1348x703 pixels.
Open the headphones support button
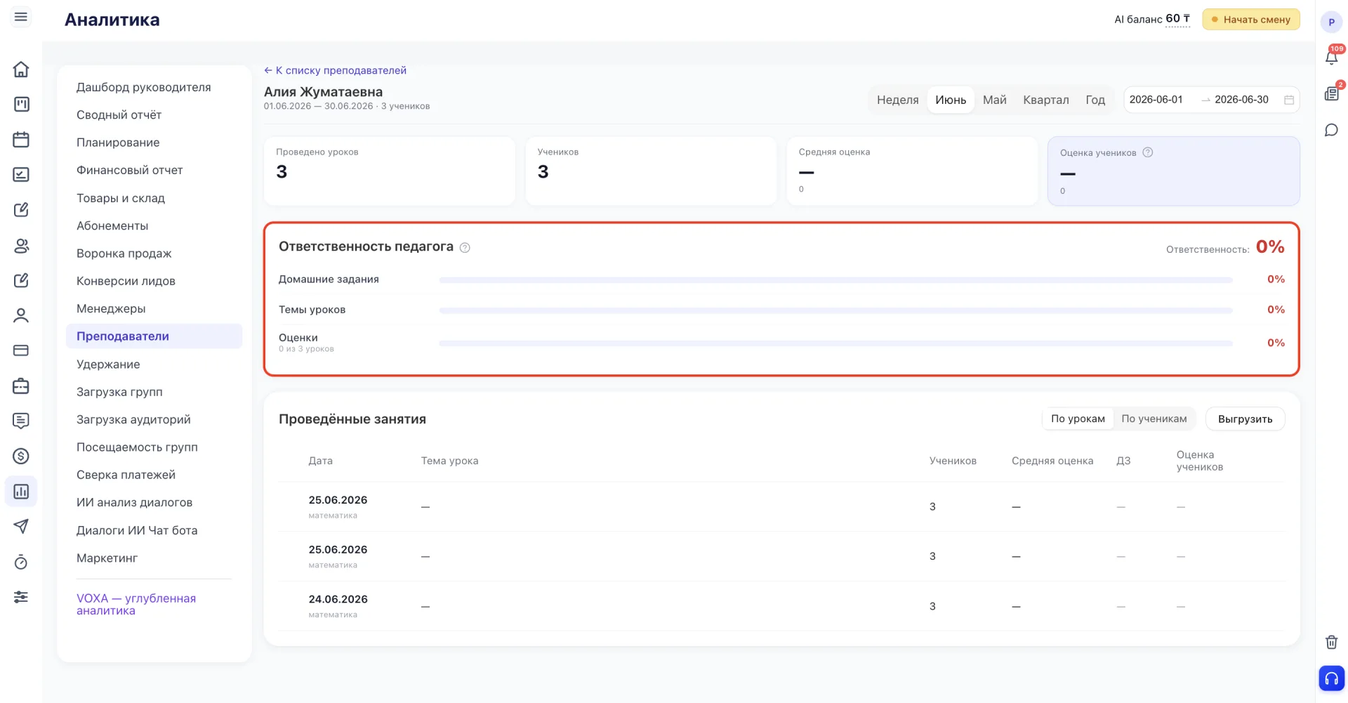[1332, 678]
